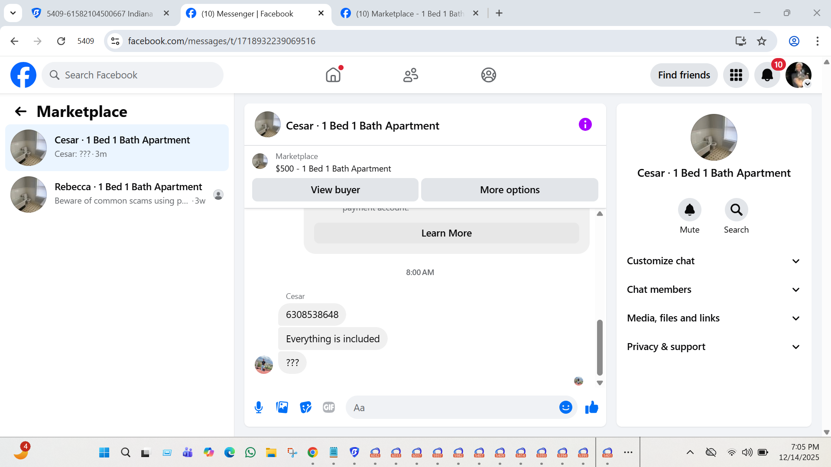Open Facebook notifications bell

coord(767,75)
